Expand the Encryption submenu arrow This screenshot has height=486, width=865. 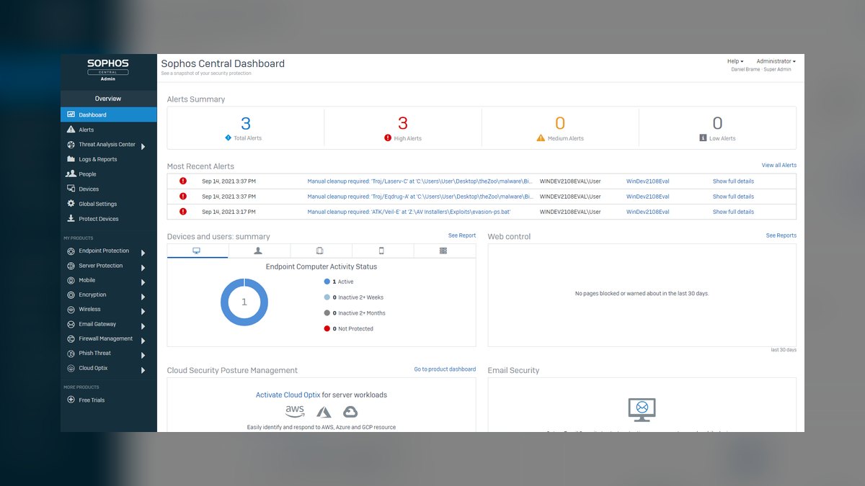tap(143, 297)
